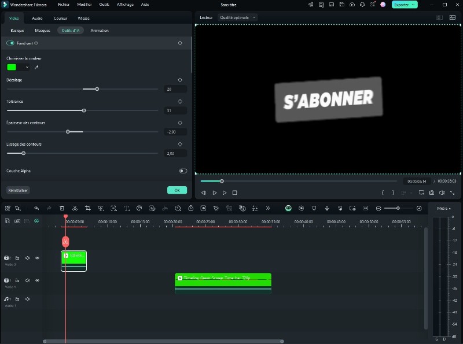Expand more tools with the double chevron

[x=268, y=208]
